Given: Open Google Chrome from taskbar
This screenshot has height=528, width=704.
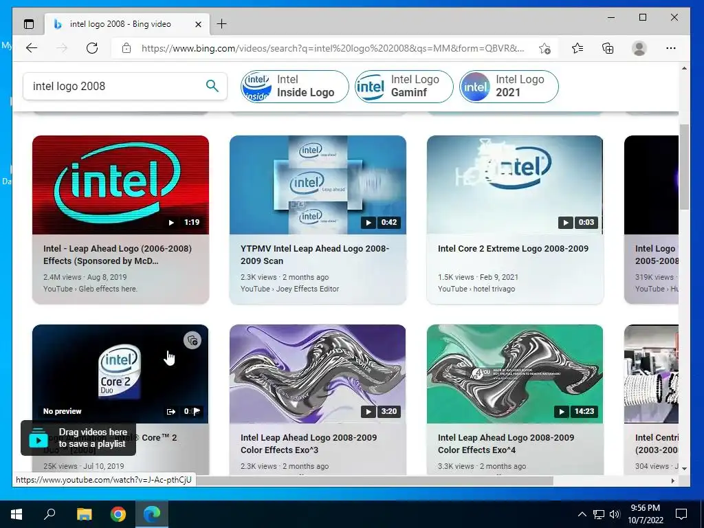Looking at the screenshot, I should (x=118, y=514).
